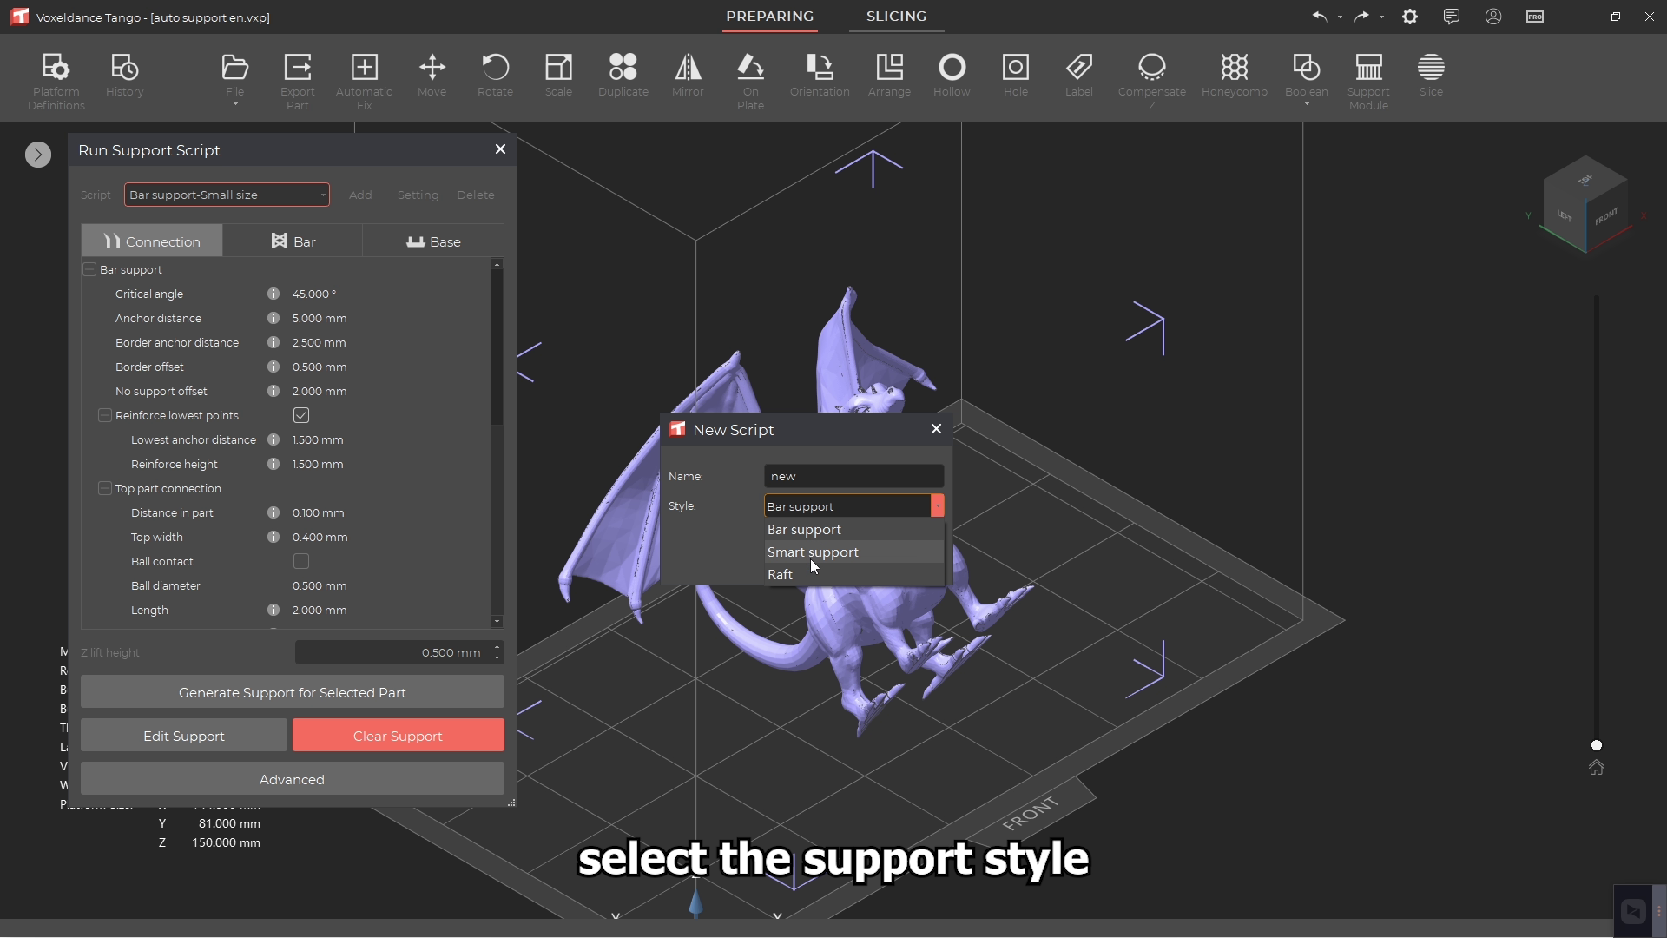Open the user account icon

(x=1493, y=17)
